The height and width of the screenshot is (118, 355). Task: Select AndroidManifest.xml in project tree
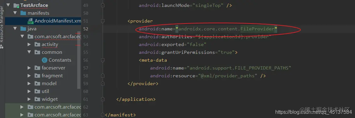pyautogui.click(x=58, y=21)
